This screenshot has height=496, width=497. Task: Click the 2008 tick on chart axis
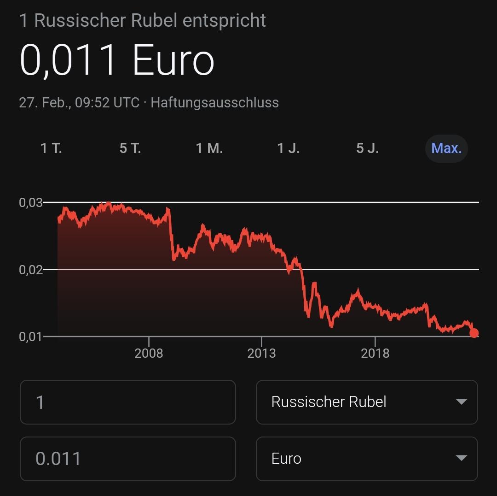point(149,353)
